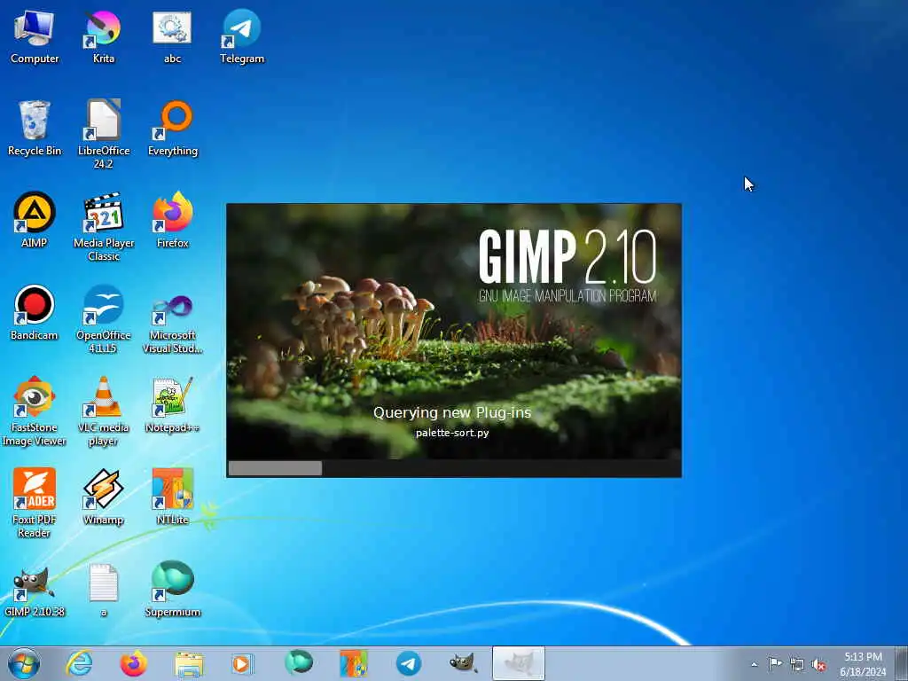Viewport: 908px width, 681px height.
Task: Select the abc file icon
Action: [x=172, y=37]
